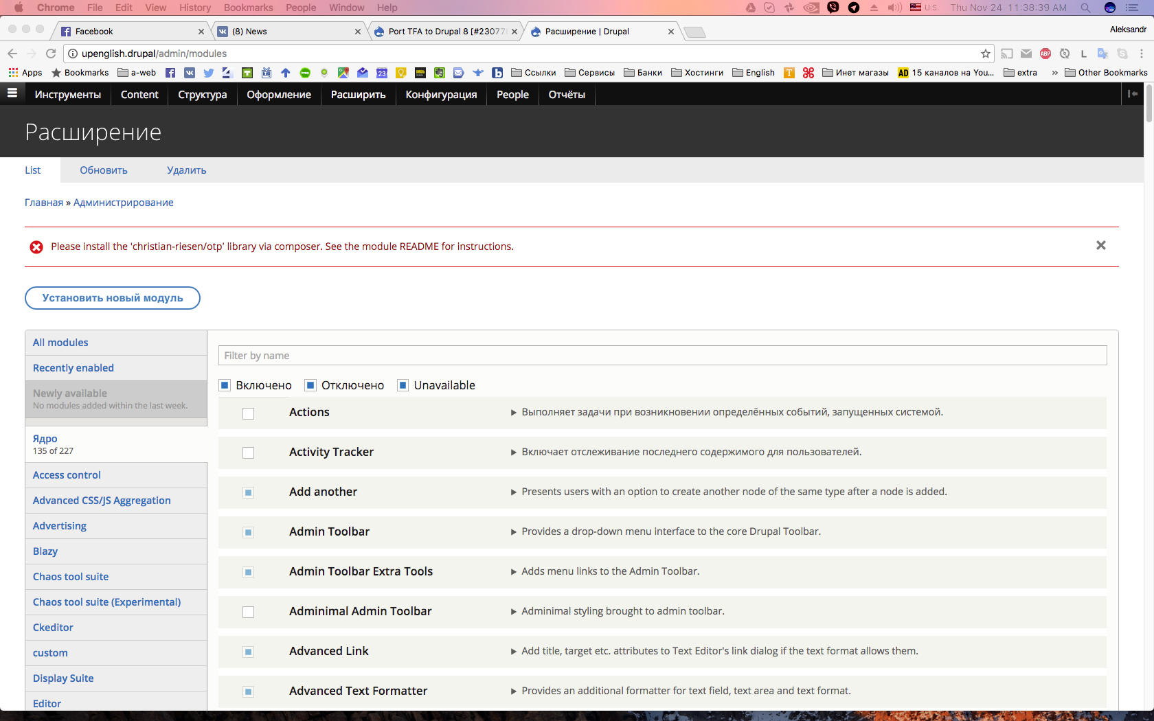Expand the Actions module description

tap(513, 413)
